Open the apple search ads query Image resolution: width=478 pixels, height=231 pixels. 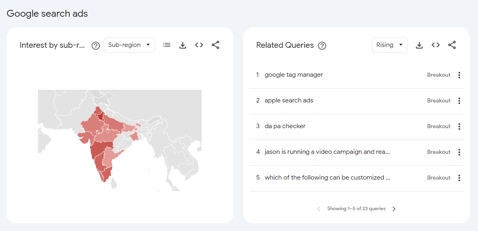point(289,100)
